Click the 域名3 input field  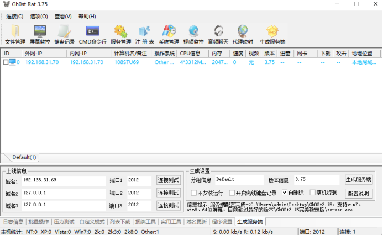point(64,206)
